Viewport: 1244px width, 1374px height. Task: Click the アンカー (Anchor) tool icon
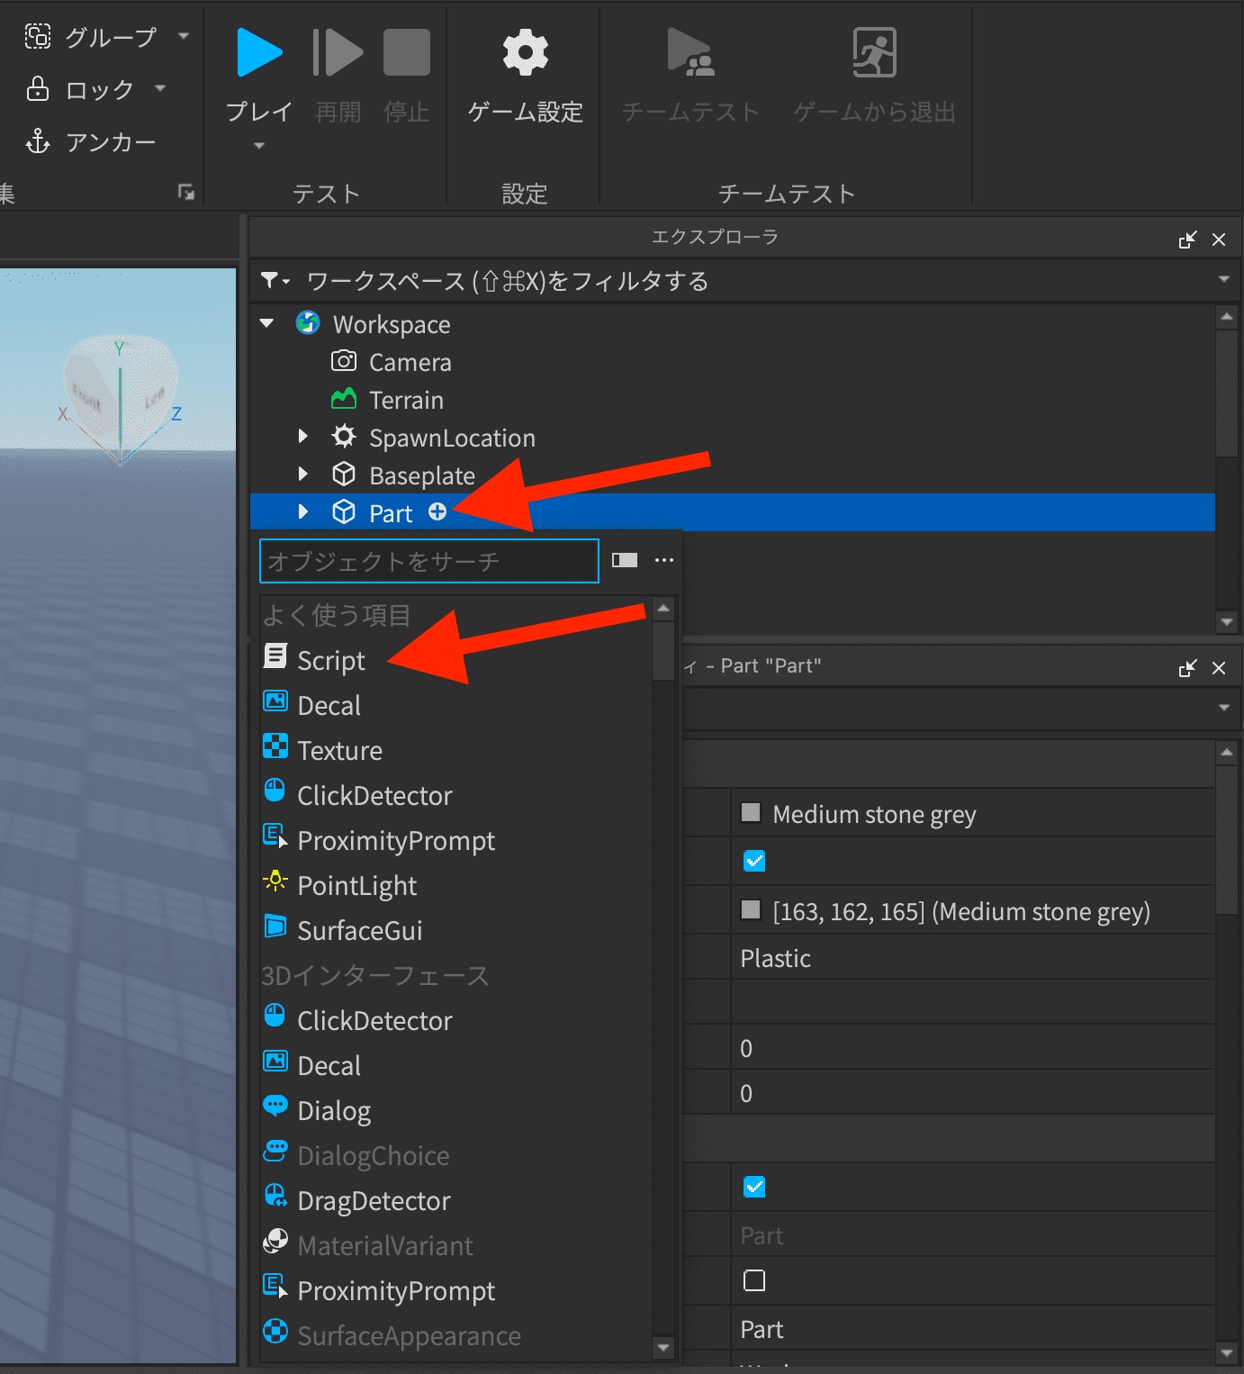pos(37,141)
